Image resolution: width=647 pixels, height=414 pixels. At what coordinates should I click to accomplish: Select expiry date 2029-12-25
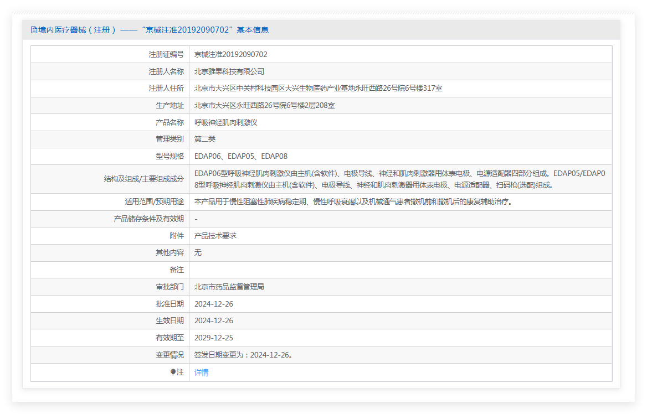214,338
